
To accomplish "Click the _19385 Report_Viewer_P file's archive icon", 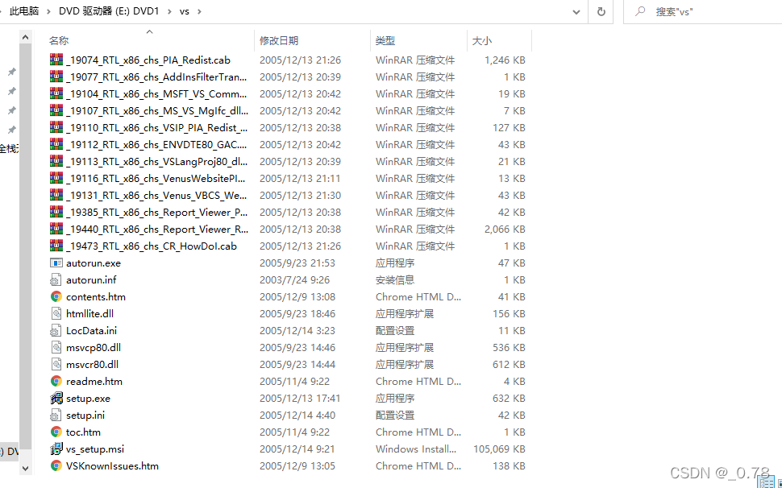I will 56,212.
